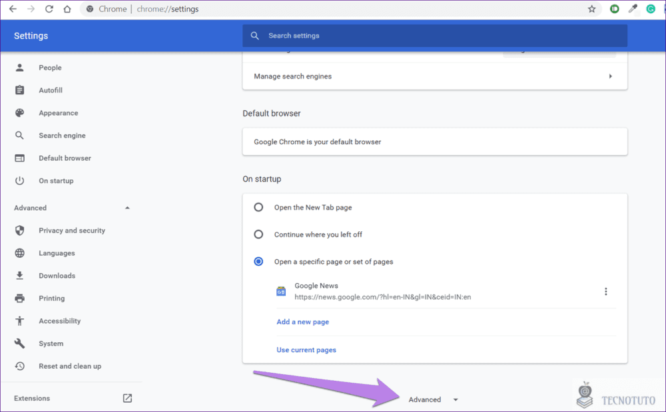666x412 pixels.
Task: Click Use current pages link
Action: pyautogui.click(x=306, y=350)
